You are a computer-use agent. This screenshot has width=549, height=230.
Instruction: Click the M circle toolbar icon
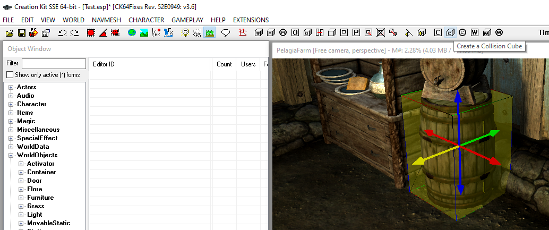pyautogui.click(x=283, y=33)
